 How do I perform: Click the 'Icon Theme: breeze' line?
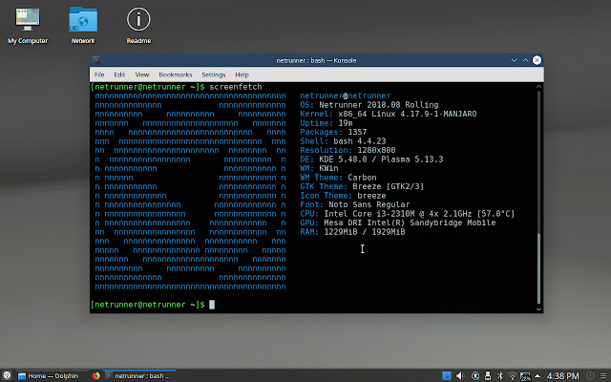(x=343, y=196)
